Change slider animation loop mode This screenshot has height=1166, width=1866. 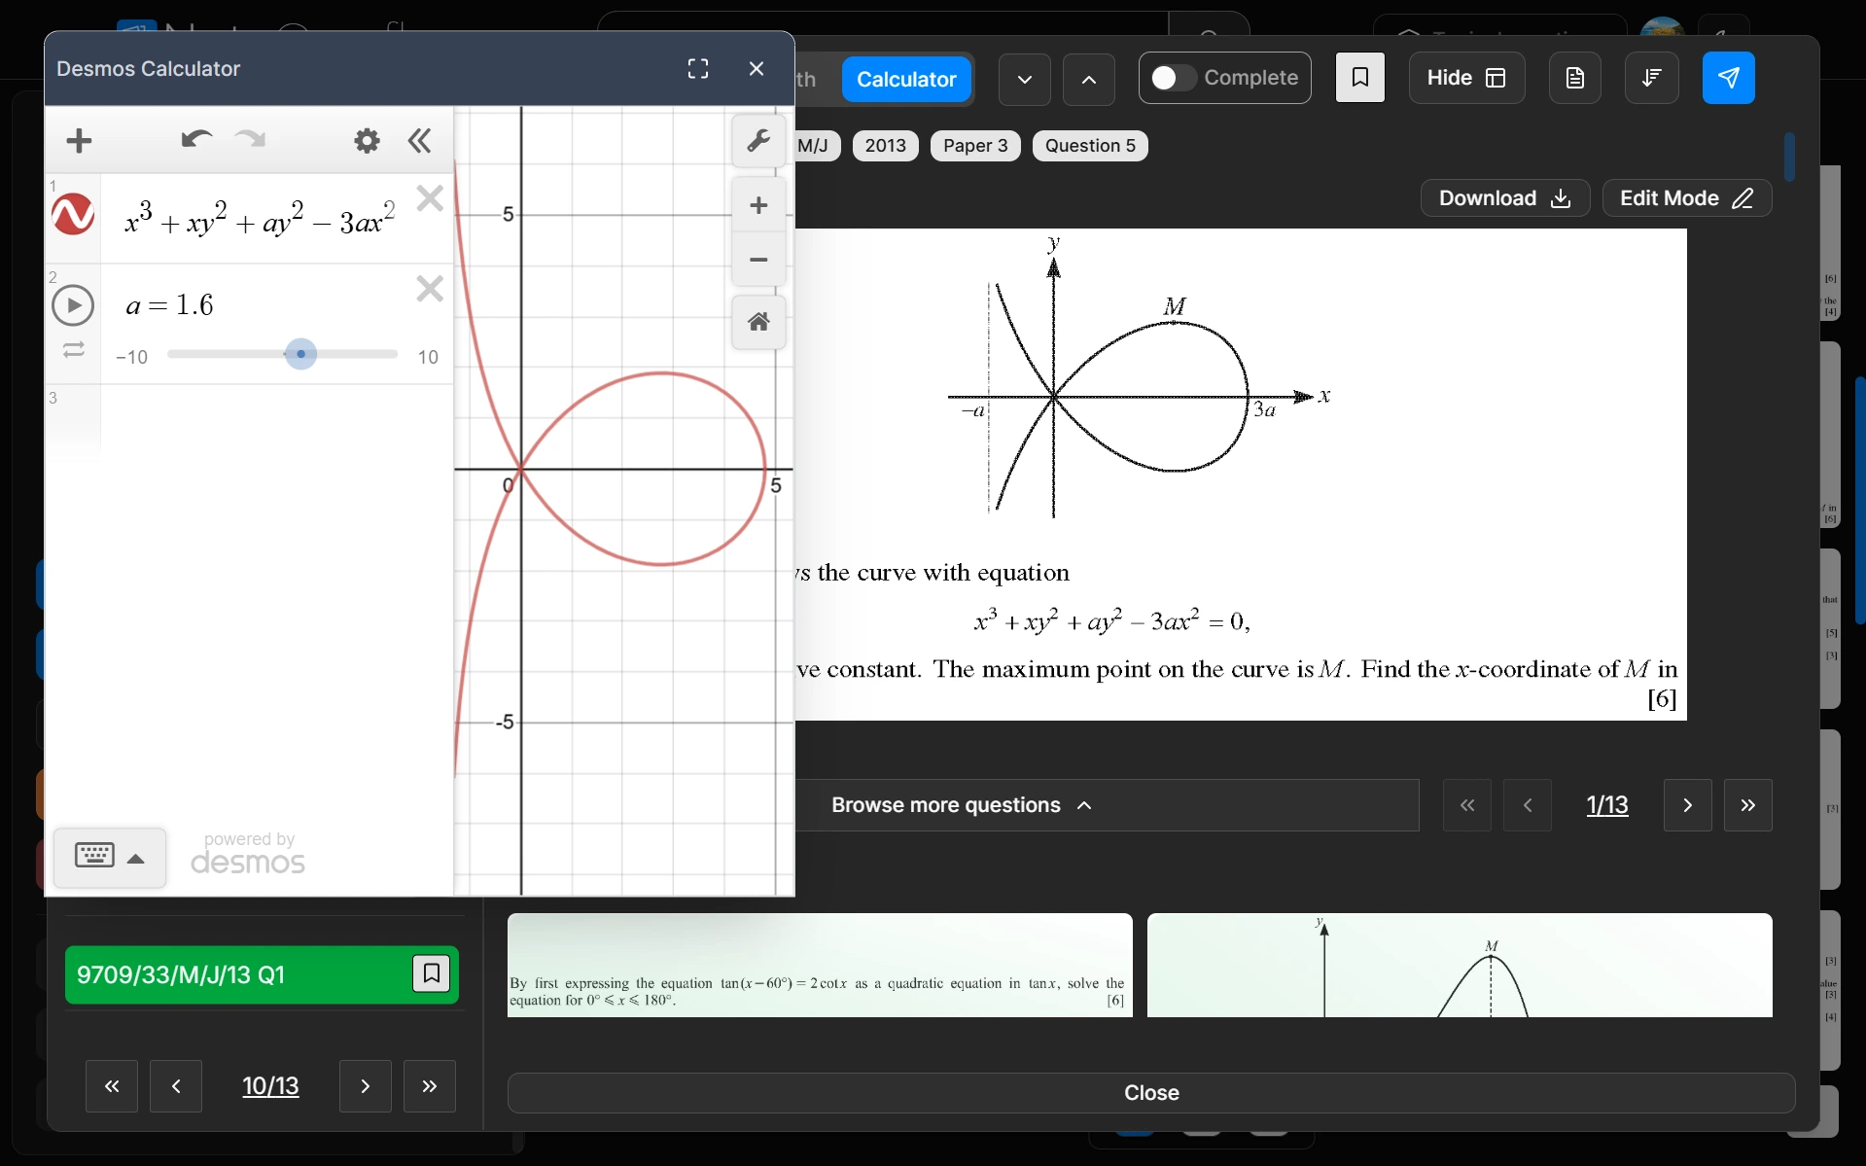point(74,349)
